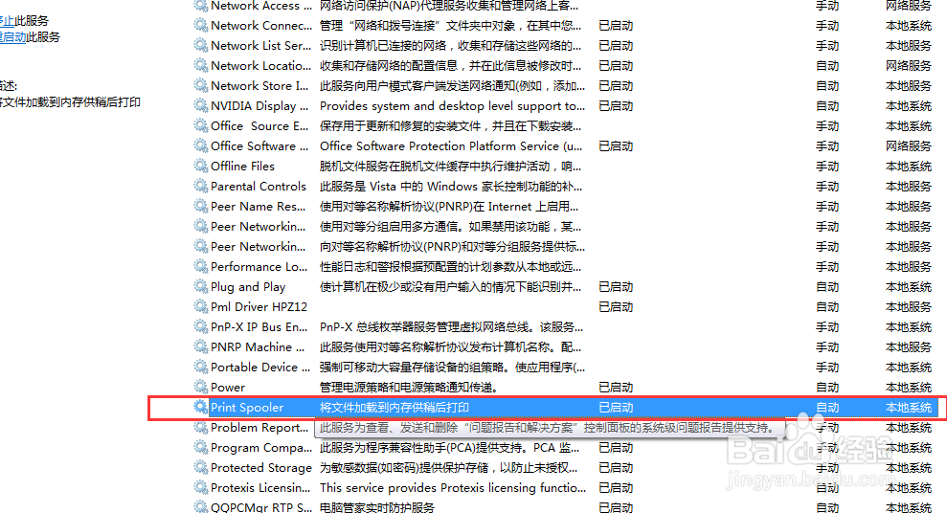Select the Protexis Licensin... gear icon
The image size is (947, 513).
200,487
